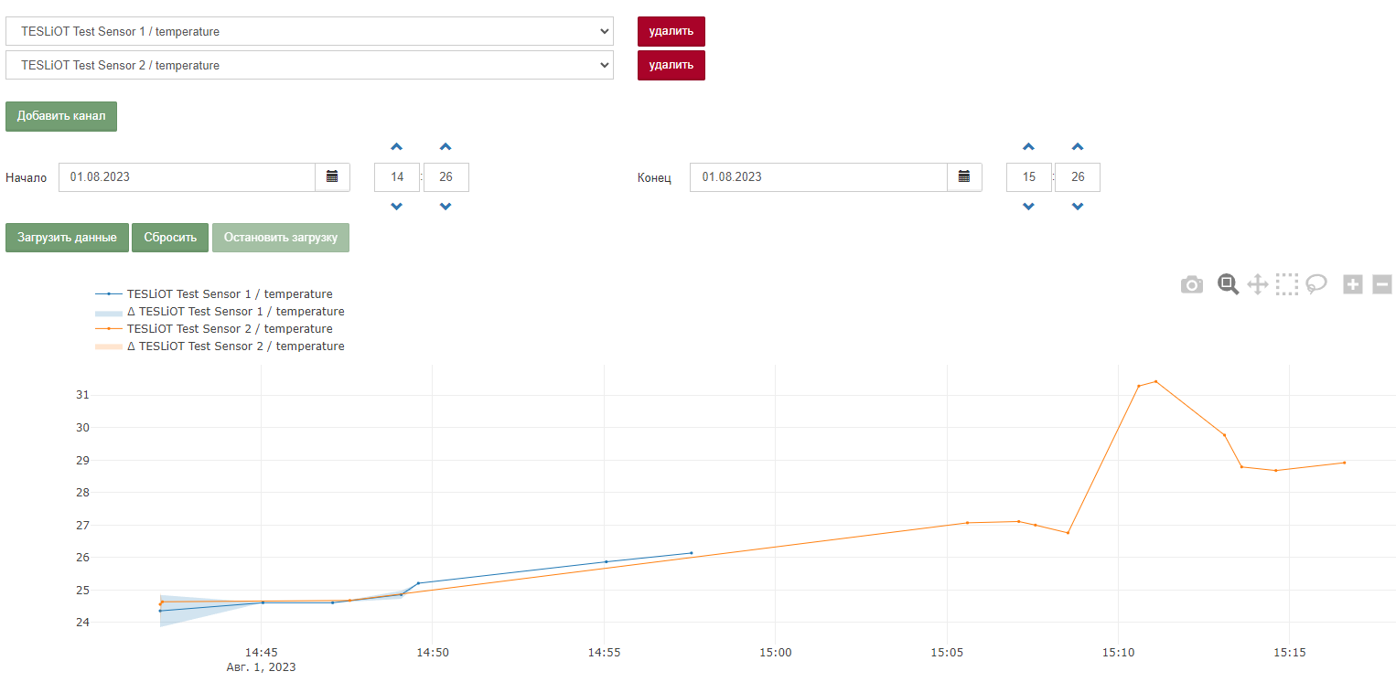Click the start minute field showing 26
Screen dimensions: 1396x682
click(x=446, y=177)
